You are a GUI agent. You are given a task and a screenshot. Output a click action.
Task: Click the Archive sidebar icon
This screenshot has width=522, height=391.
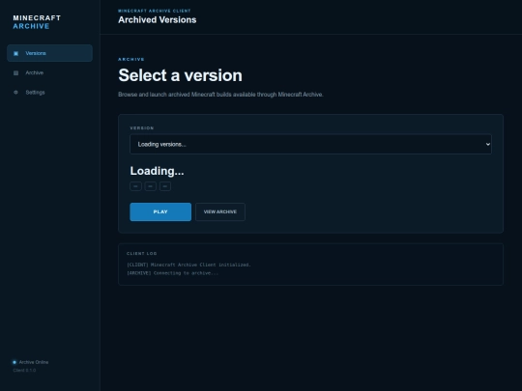point(16,72)
